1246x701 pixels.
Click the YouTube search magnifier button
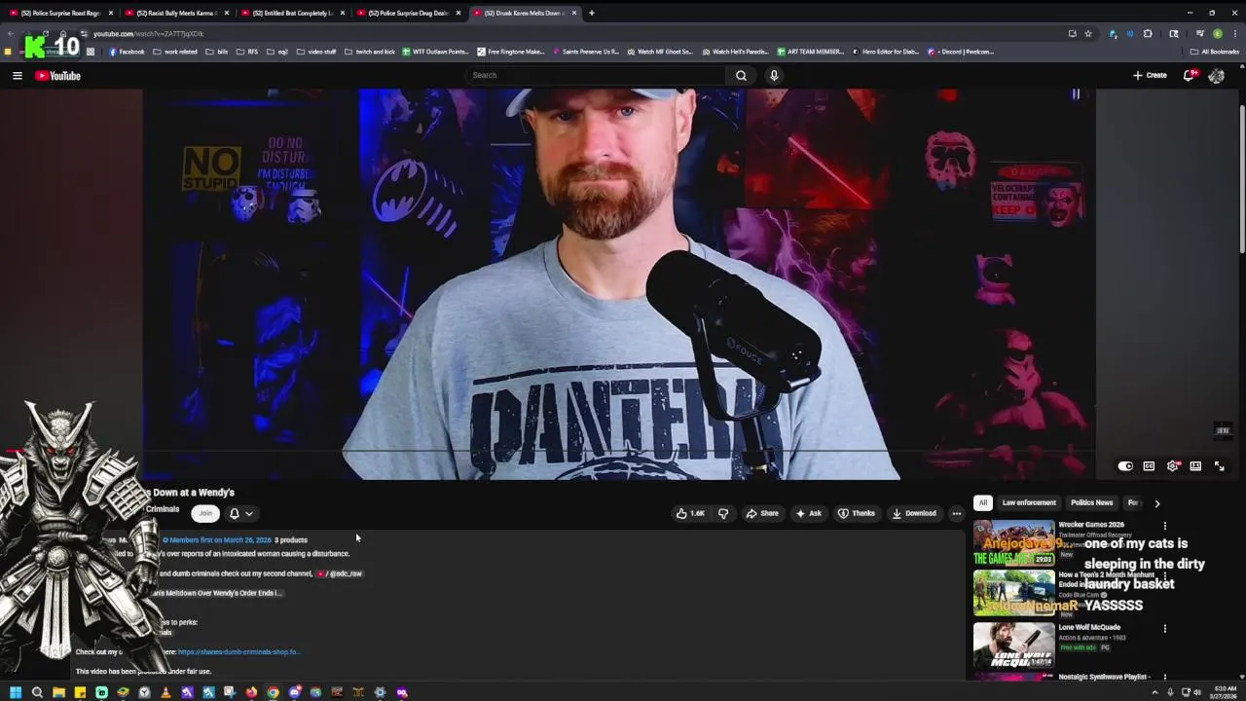pyautogui.click(x=741, y=75)
